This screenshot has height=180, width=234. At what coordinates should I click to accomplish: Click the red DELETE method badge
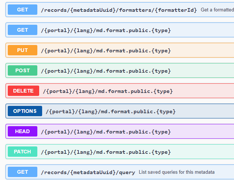(x=23, y=91)
